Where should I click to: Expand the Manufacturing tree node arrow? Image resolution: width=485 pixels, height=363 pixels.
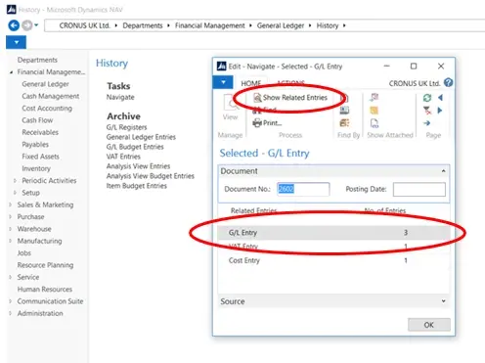[11, 241]
